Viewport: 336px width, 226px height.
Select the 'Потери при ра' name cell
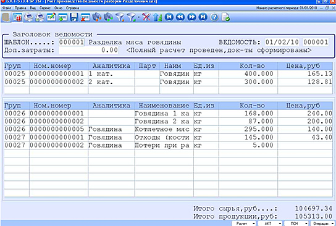[164, 145]
